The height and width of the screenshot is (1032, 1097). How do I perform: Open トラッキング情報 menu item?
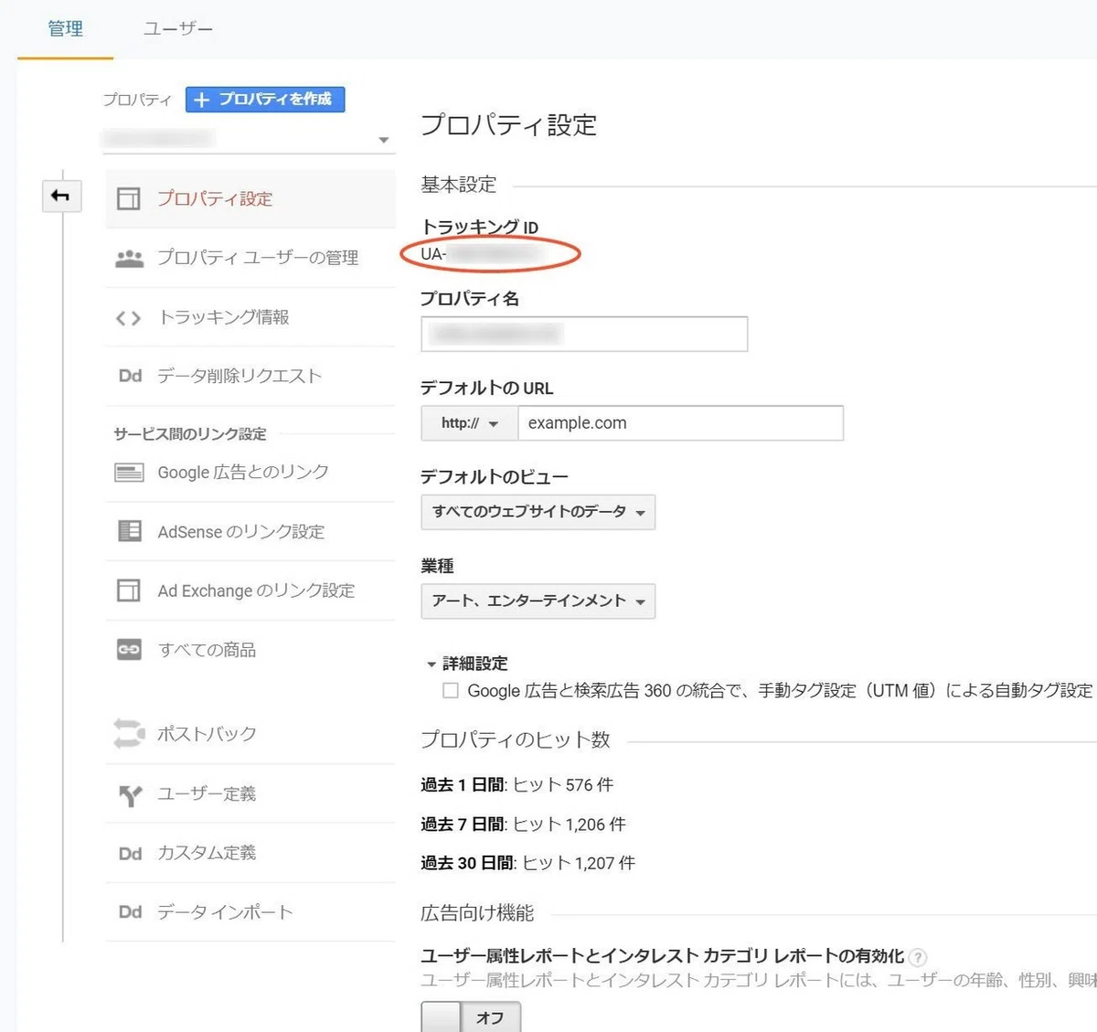[x=250, y=317]
